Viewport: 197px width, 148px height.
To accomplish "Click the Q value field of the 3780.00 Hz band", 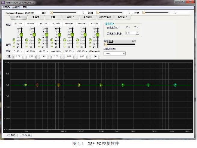I will (82, 56).
